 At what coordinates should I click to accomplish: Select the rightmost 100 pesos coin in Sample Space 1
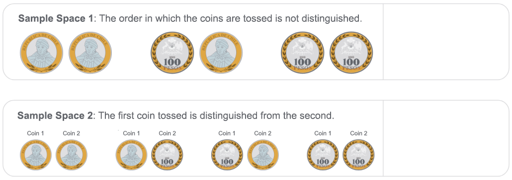(x=351, y=53)
